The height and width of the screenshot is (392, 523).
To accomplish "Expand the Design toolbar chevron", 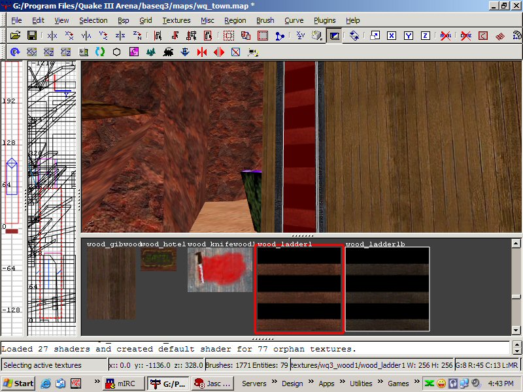I will coord(311,382).
